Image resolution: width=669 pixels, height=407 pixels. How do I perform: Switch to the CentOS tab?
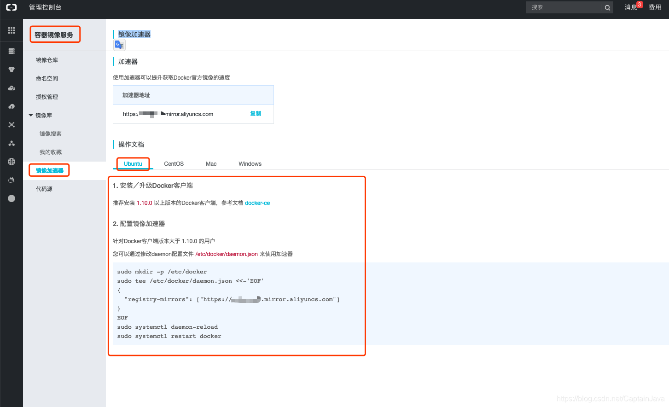174,164
